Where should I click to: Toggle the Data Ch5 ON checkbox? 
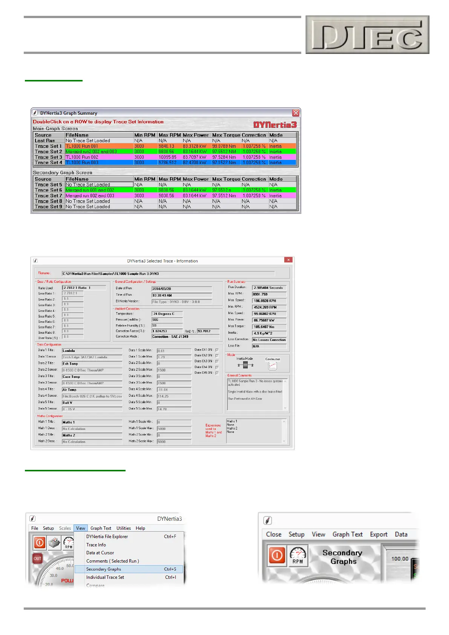[x=217, y=373]
